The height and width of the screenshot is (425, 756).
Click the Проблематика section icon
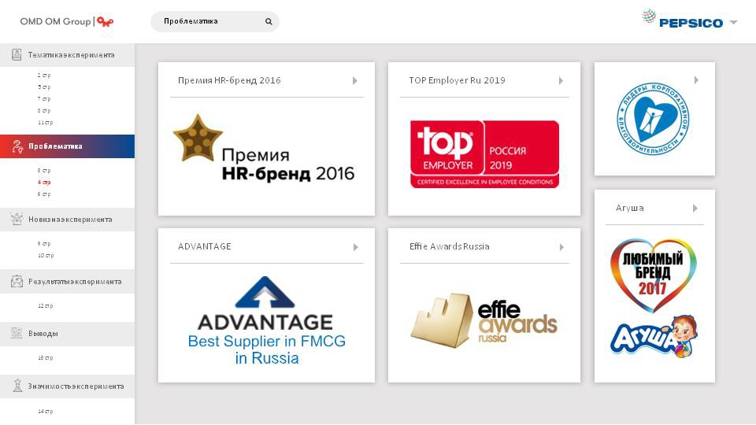click(17, 146)
